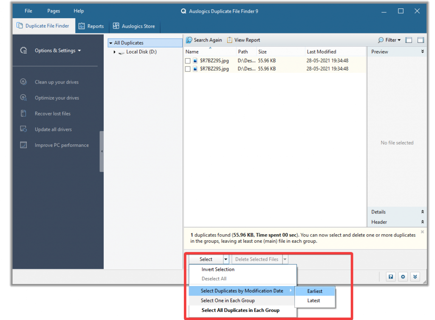The height and width of the screenshot is (320, 435).
Task: Open Recover lost files link
Action: coord(52,114)
